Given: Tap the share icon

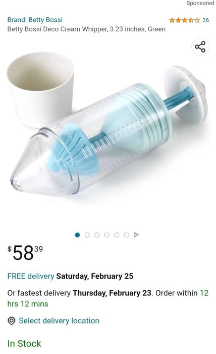Looking at the screenshot, I should (x=200, y=47).
